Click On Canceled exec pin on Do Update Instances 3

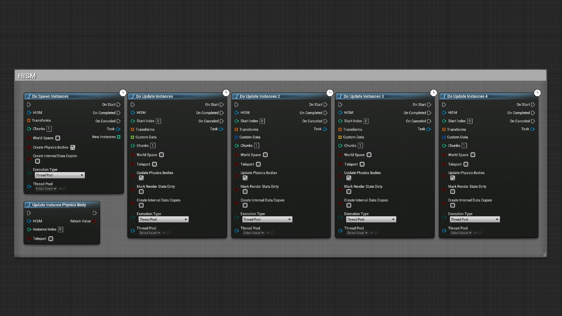(x=429, y=121)
